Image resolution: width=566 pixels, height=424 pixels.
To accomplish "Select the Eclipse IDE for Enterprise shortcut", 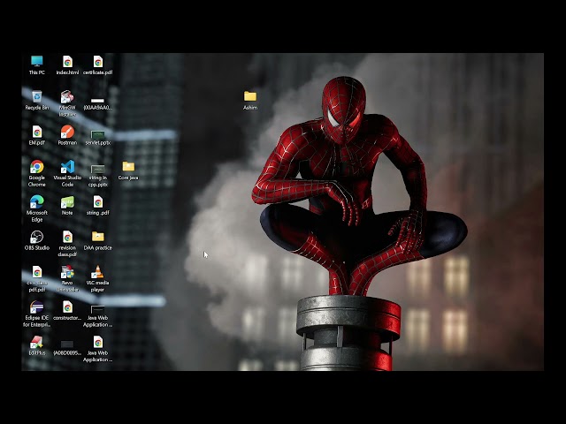I will [37, 314].
